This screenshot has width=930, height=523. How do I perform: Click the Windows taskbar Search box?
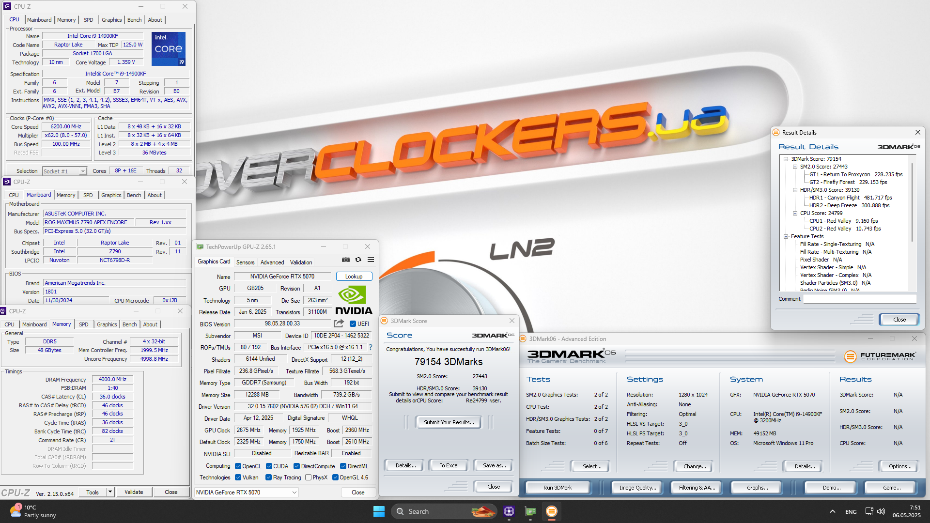click(x=444, y=511)
